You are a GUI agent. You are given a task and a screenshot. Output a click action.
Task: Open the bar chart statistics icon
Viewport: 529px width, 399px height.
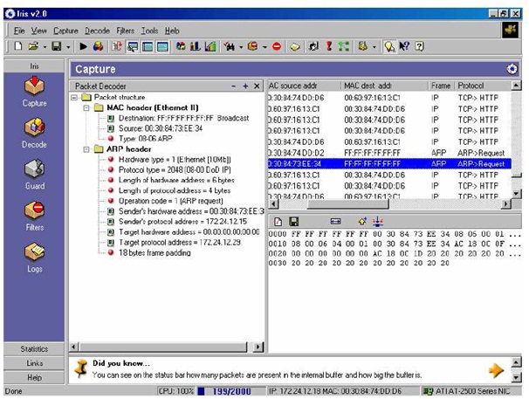click(x=195, y=46)
